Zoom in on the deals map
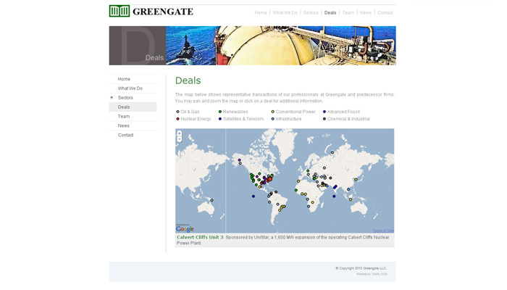The width and height of the screenshot is (507, 290). [180, 133]
